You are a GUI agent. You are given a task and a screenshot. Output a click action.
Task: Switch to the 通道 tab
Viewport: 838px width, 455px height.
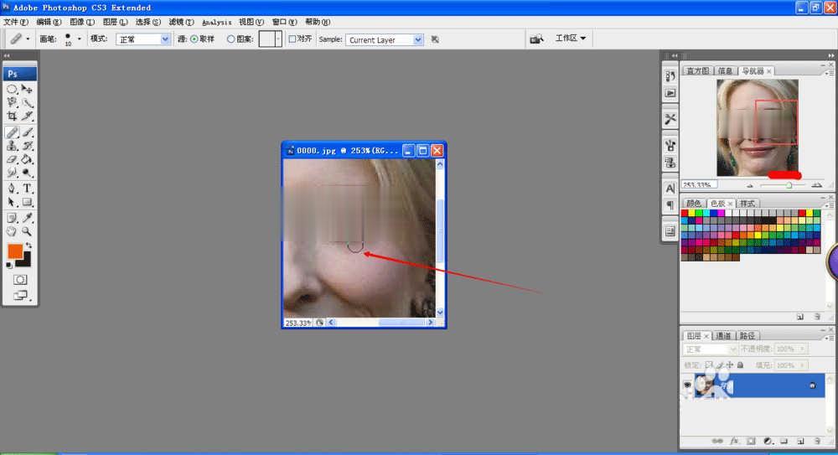(x=722, y=336)
